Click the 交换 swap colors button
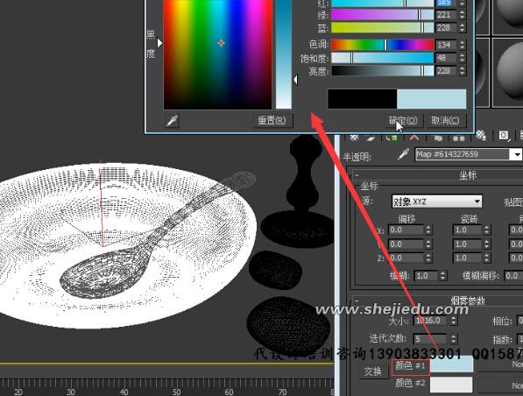Screen dimensions: 523x396 click(373, 371)
